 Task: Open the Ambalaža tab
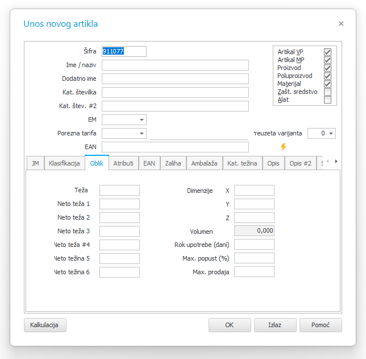pos(204,163)
